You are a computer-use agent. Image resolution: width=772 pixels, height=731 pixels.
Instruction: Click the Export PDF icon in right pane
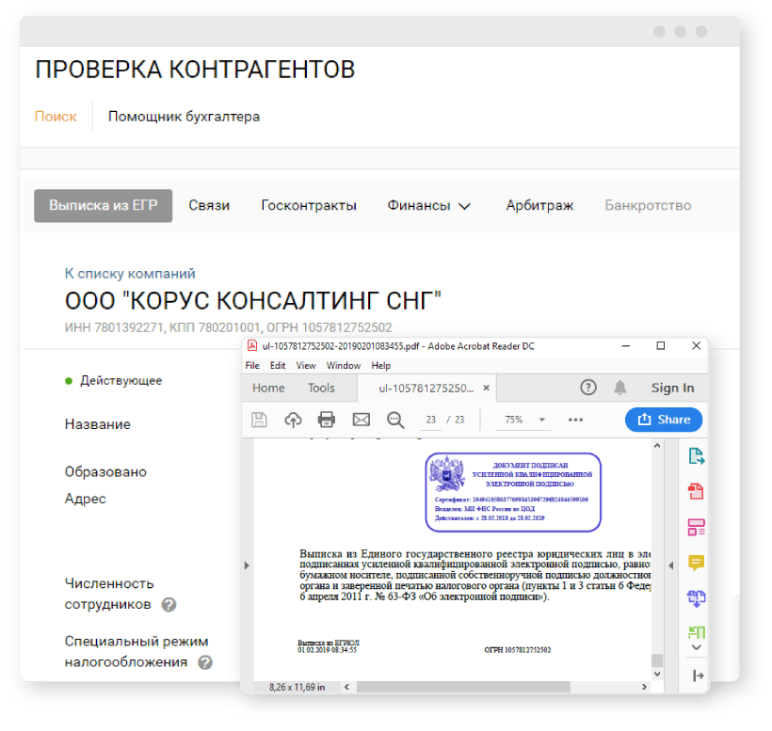696,456
